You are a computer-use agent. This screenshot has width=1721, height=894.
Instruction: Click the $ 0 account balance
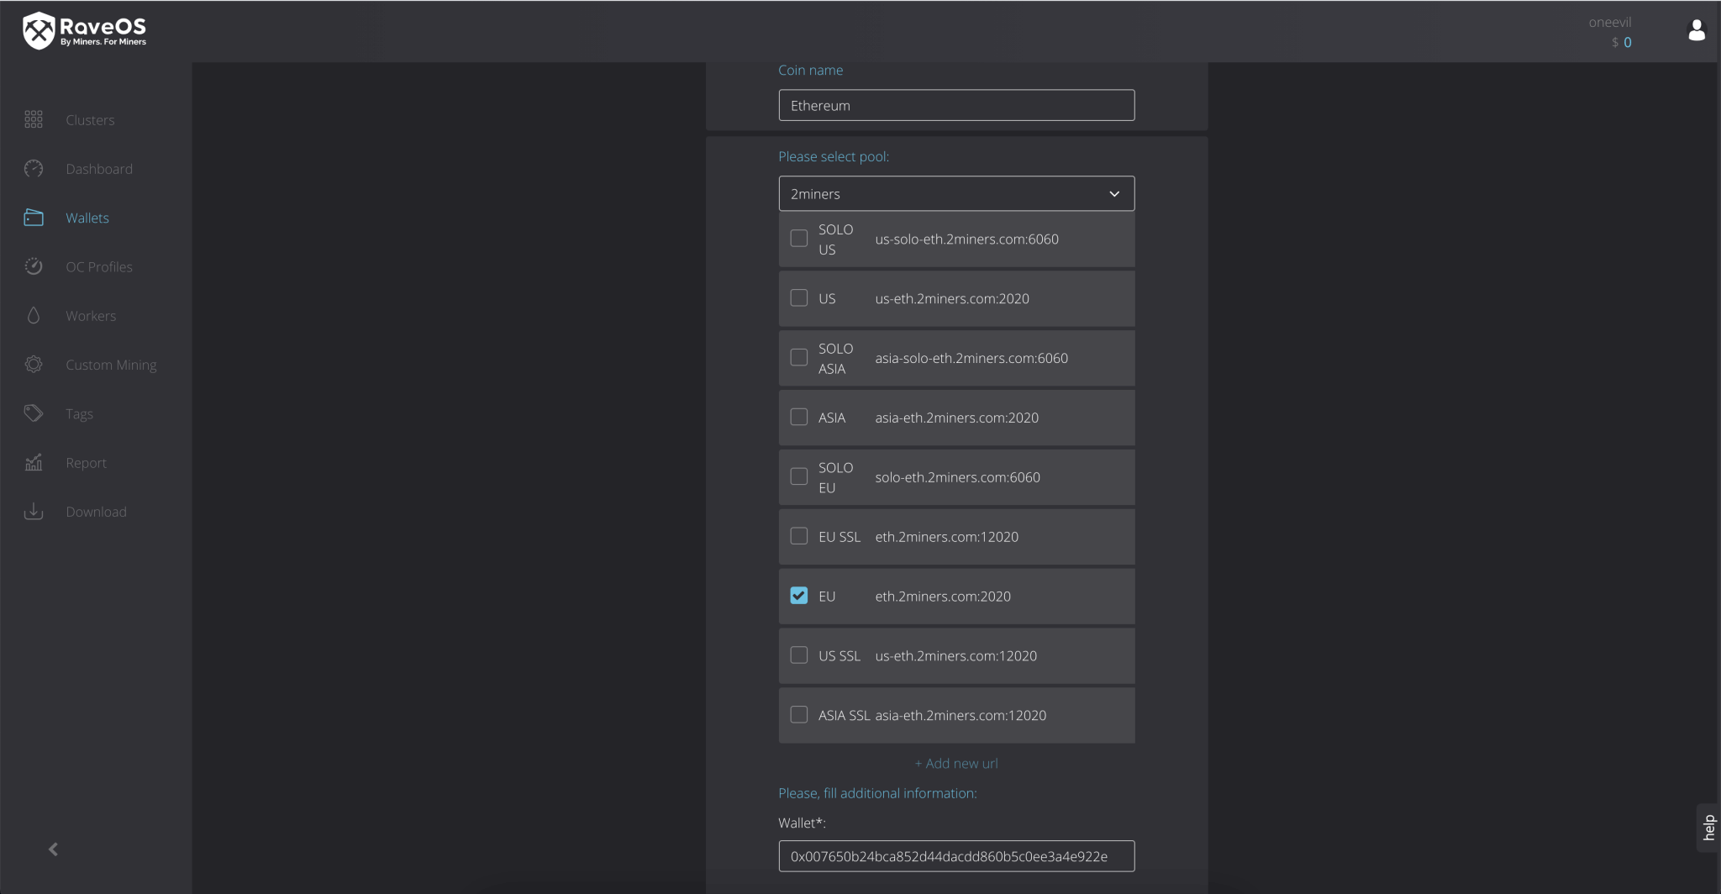1621,43
